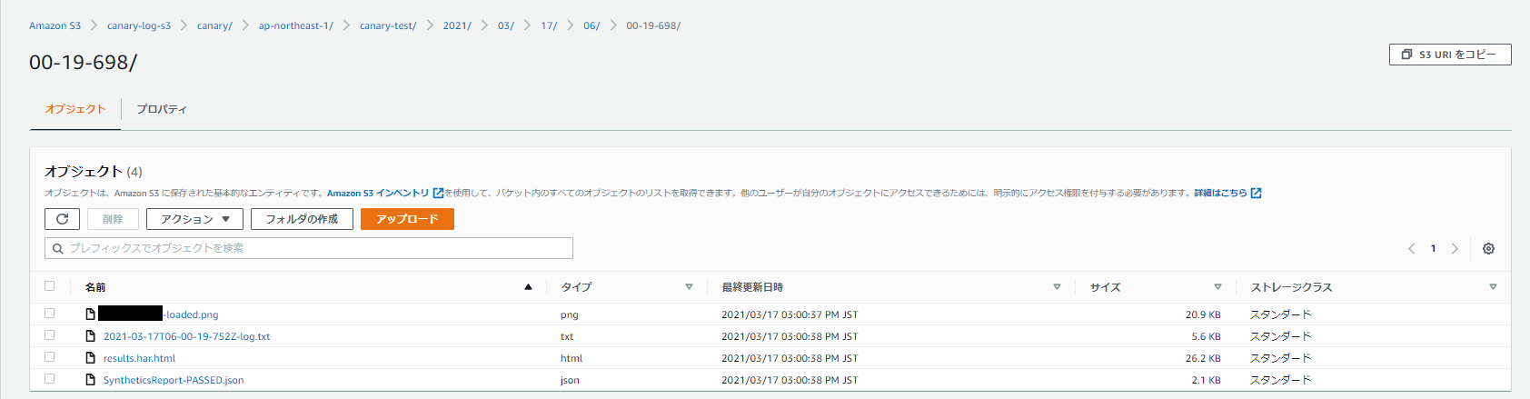Check the loaded.png row checkbox
Screen dimensions: 1530x399
[x=50, y=314]
